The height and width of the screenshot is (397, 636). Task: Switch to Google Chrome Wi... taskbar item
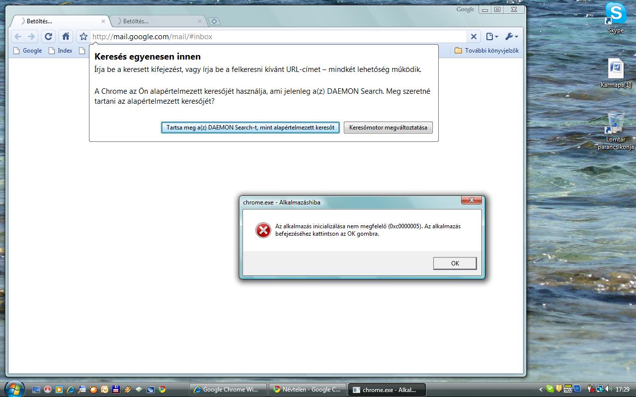[x=228, y=390]
